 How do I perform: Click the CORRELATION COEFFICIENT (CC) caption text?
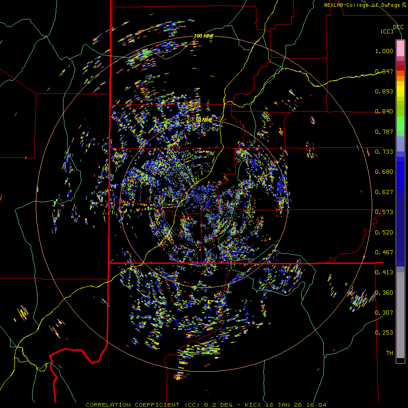(x=143, y=405)
